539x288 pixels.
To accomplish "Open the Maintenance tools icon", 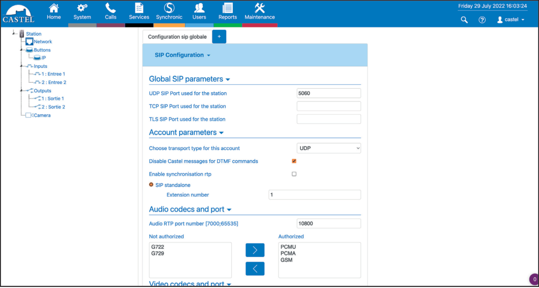I will [259, 8].
